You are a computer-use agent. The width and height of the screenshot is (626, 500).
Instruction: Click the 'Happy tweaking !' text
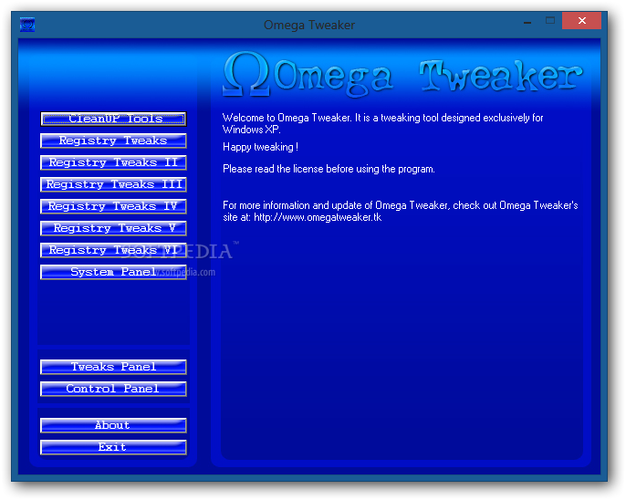point(260,147)
